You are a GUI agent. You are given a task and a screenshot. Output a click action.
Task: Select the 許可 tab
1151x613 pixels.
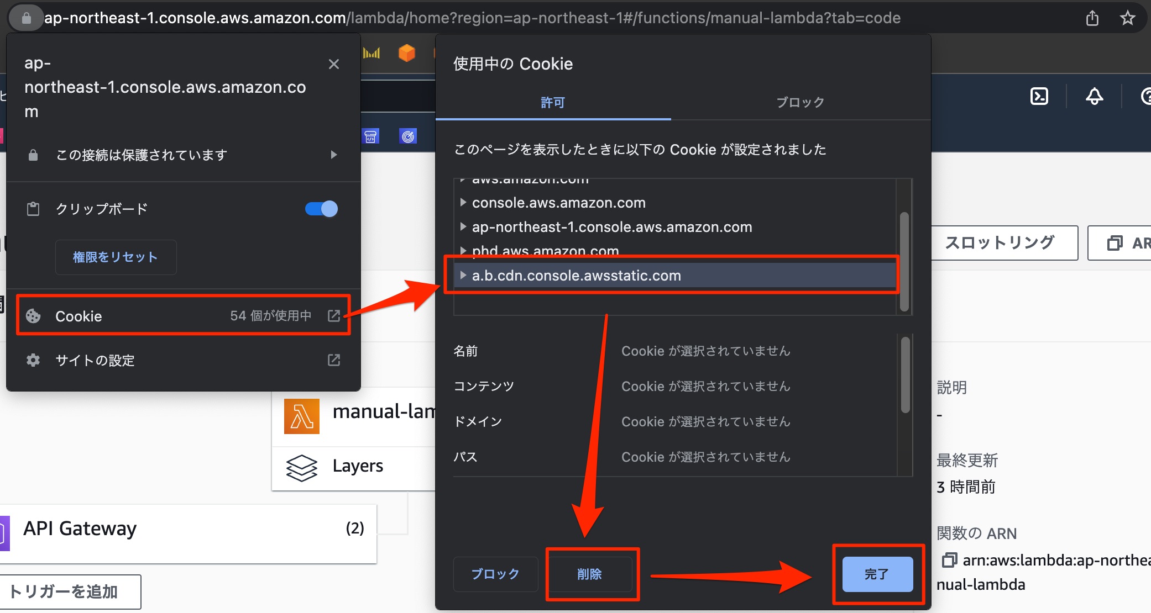552,102
